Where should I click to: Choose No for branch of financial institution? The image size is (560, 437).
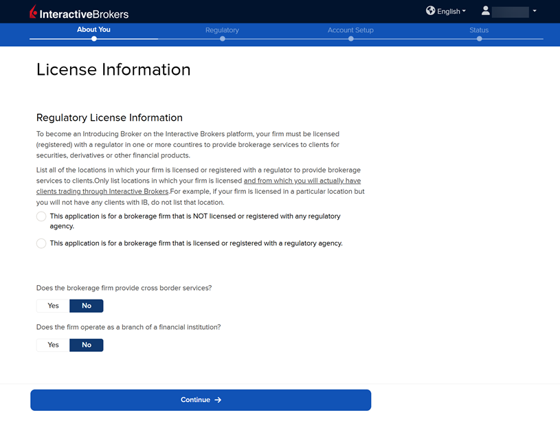(87, 345)
